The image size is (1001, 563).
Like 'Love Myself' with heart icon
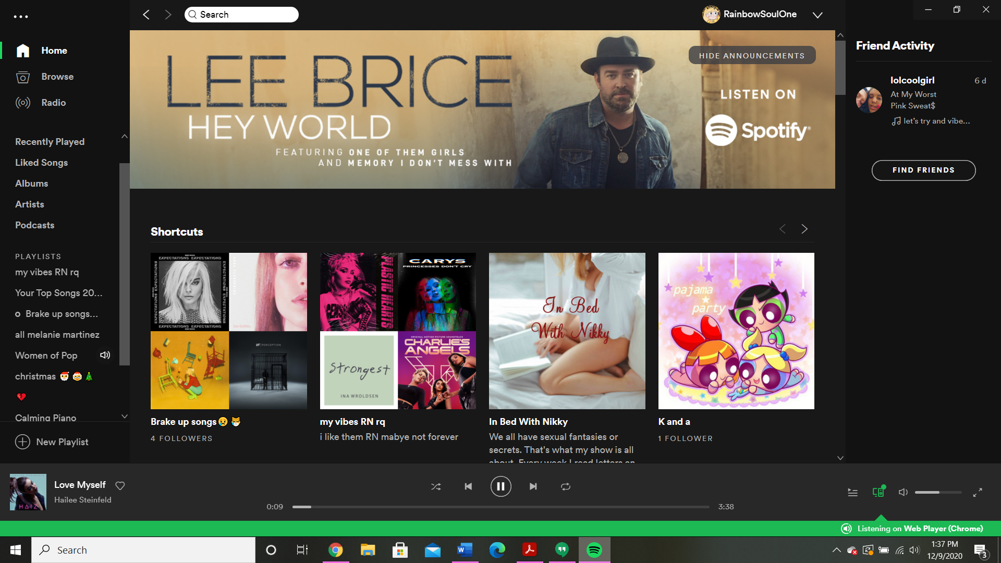pyautogui.click(x=120, y=486)
